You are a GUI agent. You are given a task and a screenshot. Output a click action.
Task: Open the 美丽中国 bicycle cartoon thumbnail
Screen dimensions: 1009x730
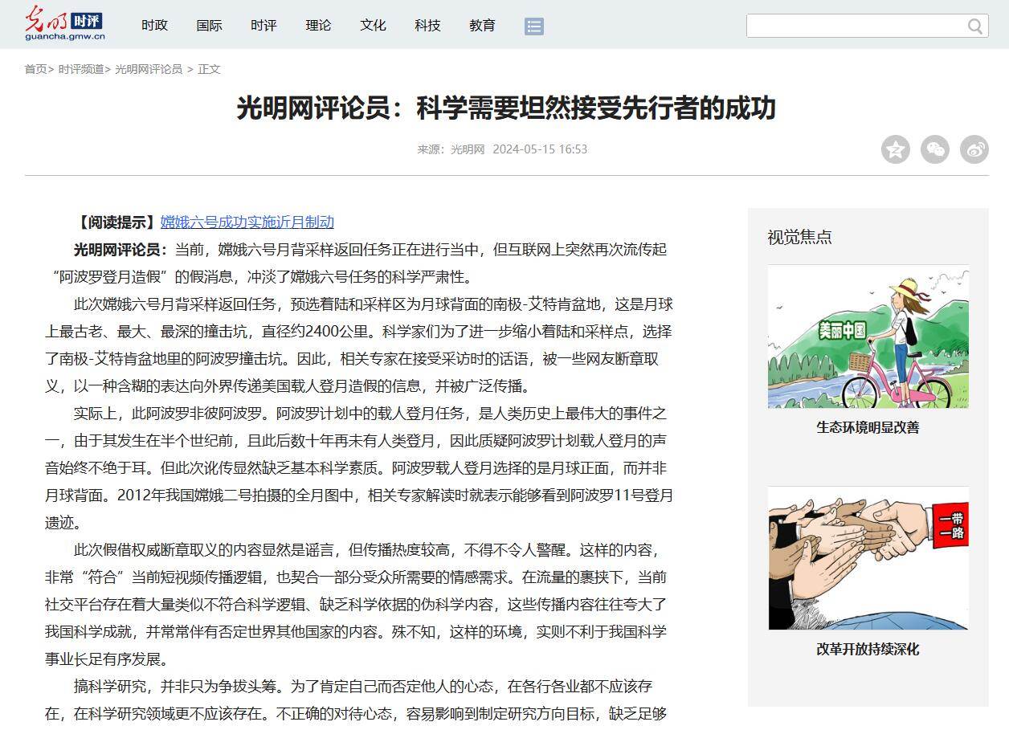(x=868, y=336)
